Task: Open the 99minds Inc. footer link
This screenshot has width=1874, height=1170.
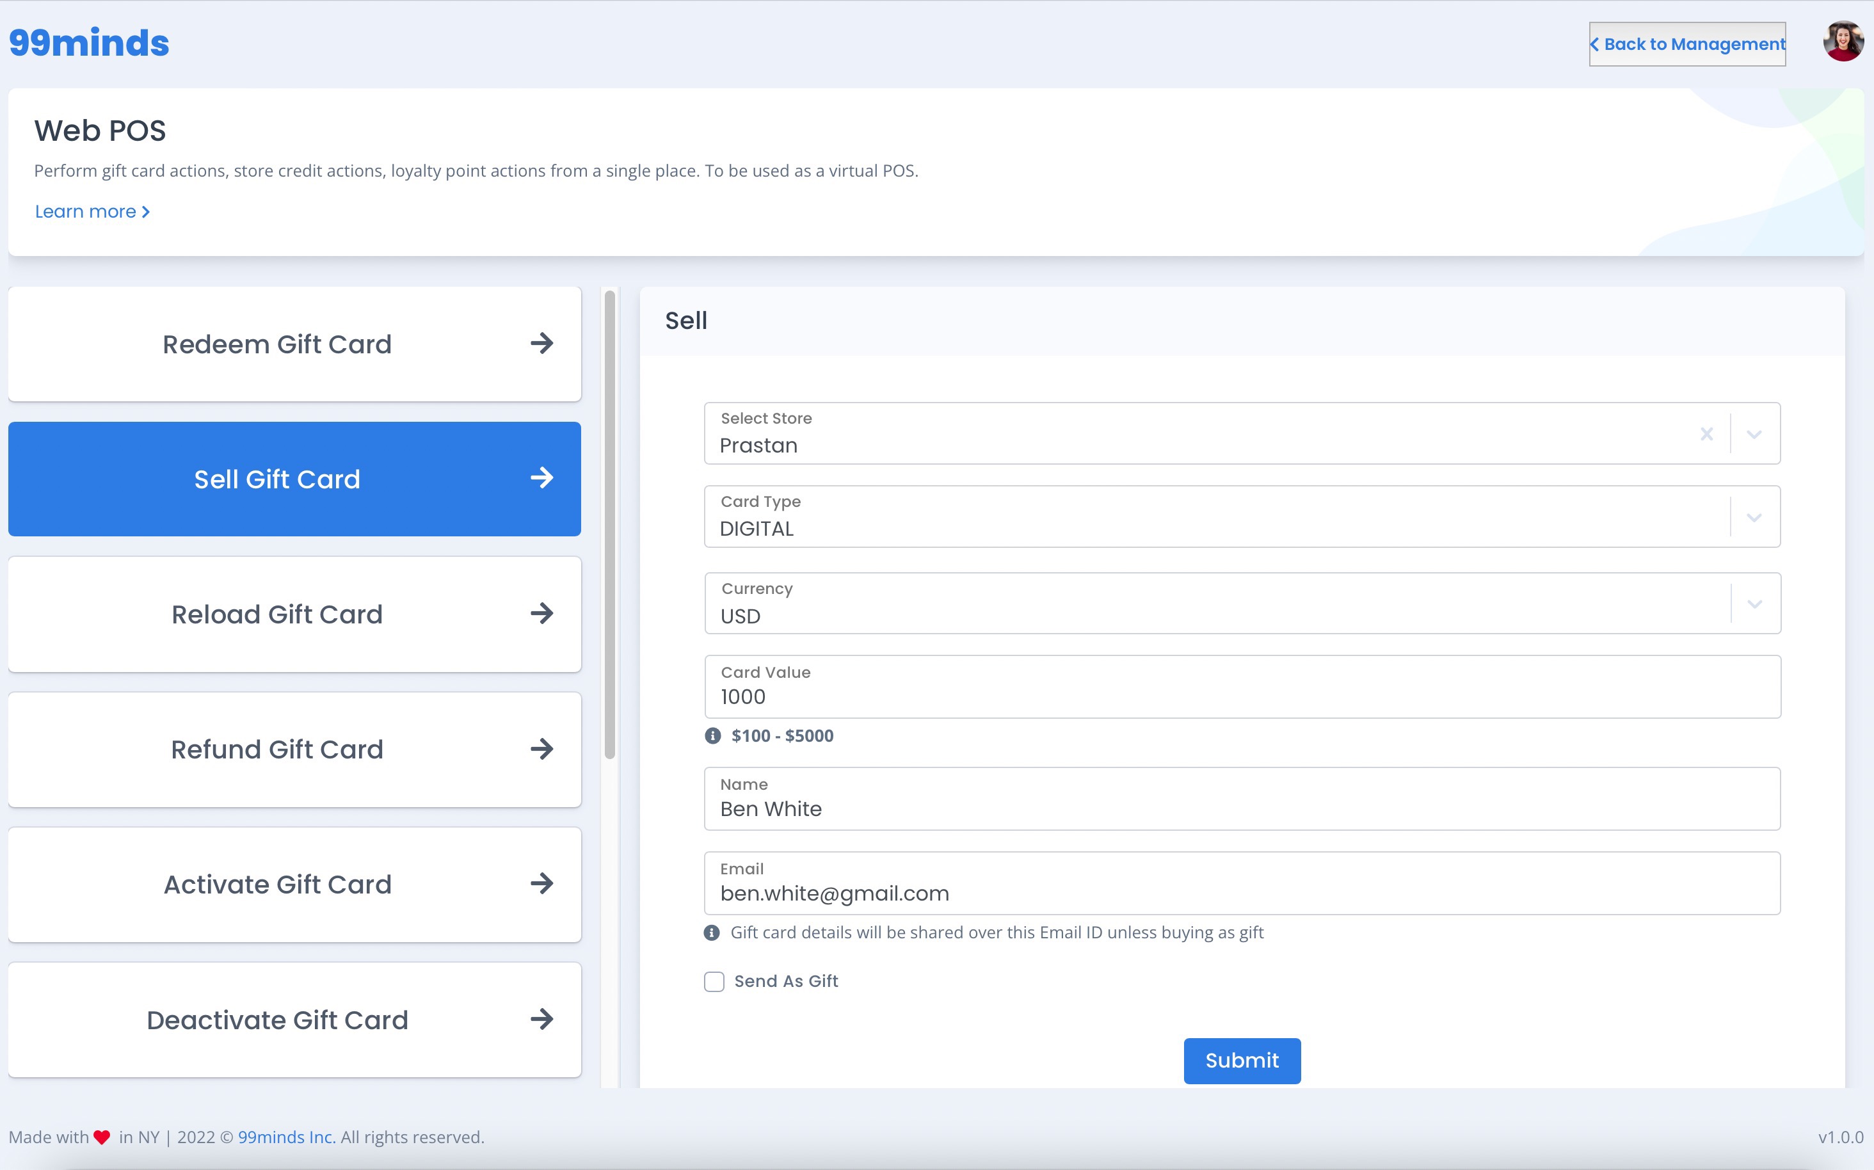Action: (x=286, y=1137)
